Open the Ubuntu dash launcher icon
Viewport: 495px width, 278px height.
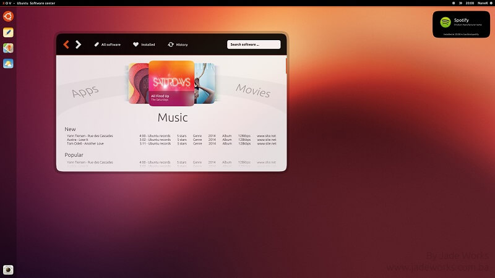(8, 17)
